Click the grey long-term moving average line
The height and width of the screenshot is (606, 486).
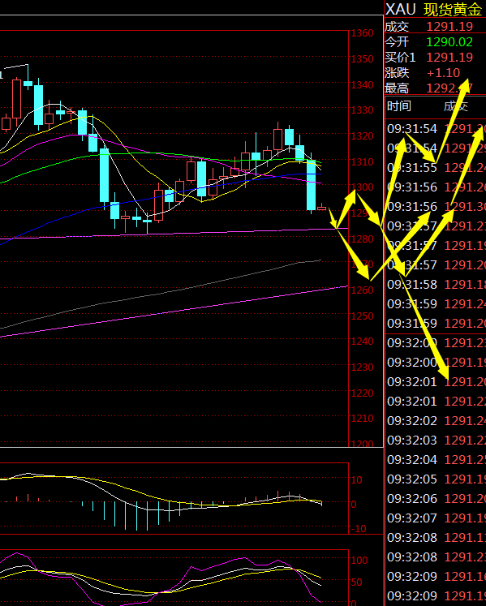[x=161, y=294]
